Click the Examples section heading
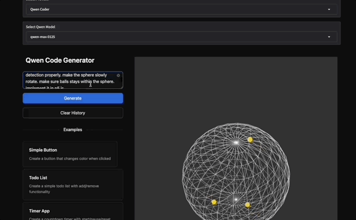The width and height of the screenshot is (356, 220). click(73, 130)
